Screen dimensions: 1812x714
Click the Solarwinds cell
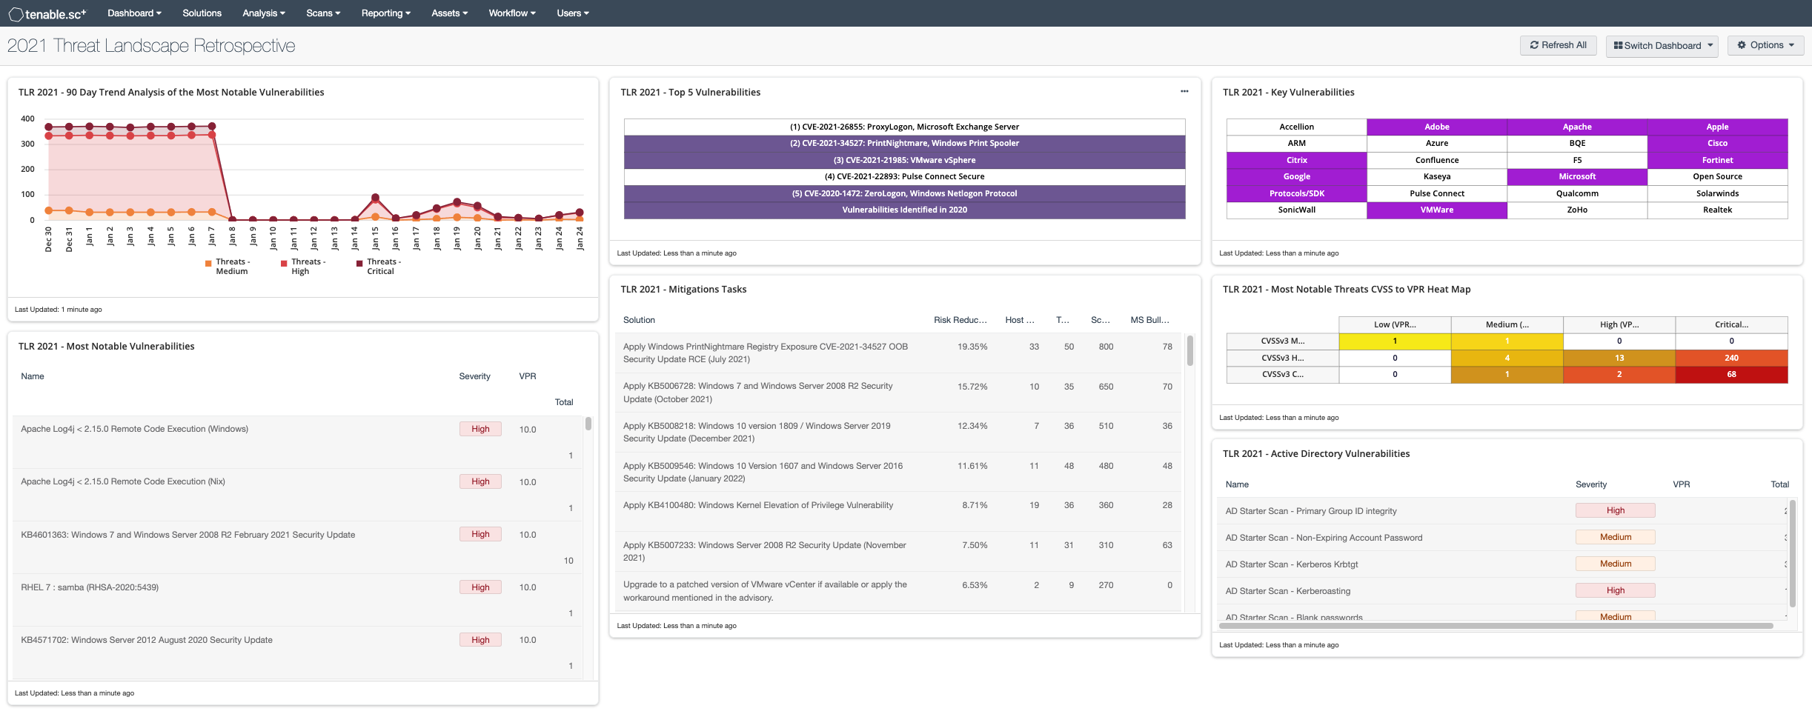[1717, 193]
